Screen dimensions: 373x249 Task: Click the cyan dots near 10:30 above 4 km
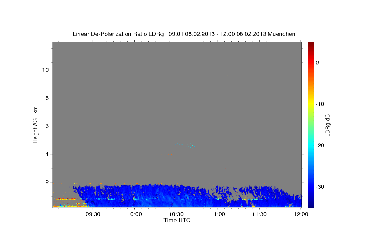183,145
